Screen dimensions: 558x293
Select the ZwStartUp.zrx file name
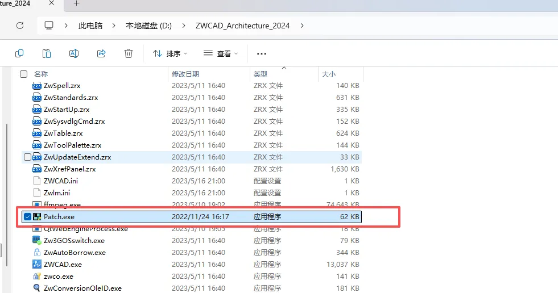(x=67, y=110)
